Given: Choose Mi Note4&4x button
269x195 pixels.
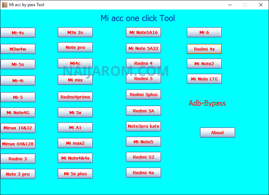Looking at the screenshot, I should tap(75, 158).
